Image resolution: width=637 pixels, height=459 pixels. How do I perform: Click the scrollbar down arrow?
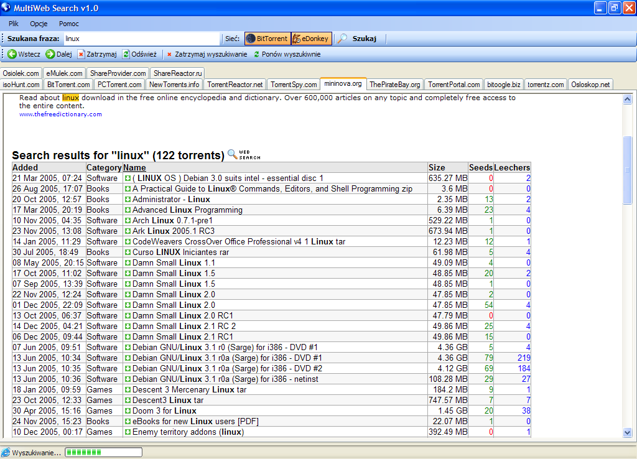coord(627,433)
